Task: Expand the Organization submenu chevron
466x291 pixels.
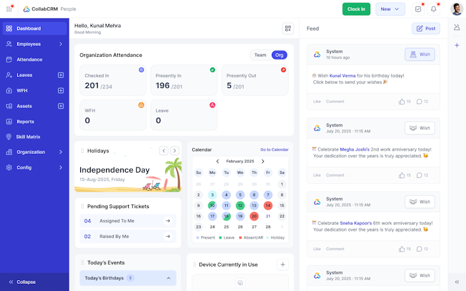Action: [61, 152]
